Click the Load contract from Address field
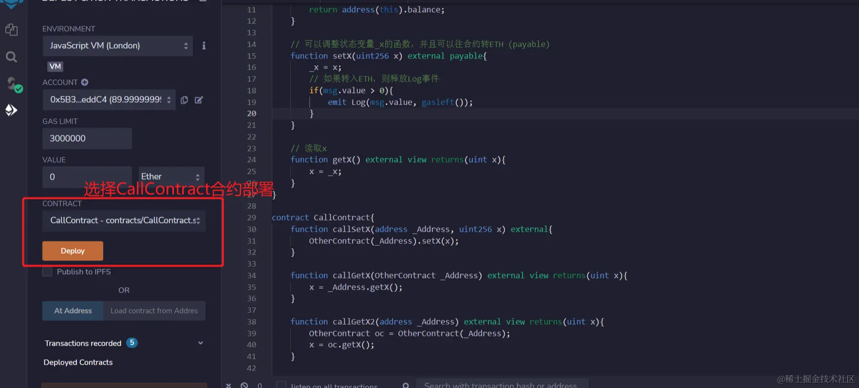 pyautogui.click(x=154, y=311)
